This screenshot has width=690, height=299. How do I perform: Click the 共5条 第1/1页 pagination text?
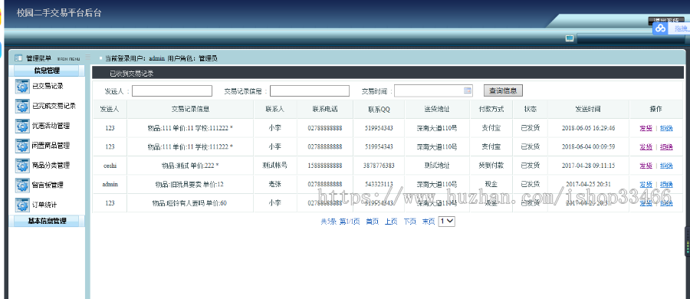(340, 222)
